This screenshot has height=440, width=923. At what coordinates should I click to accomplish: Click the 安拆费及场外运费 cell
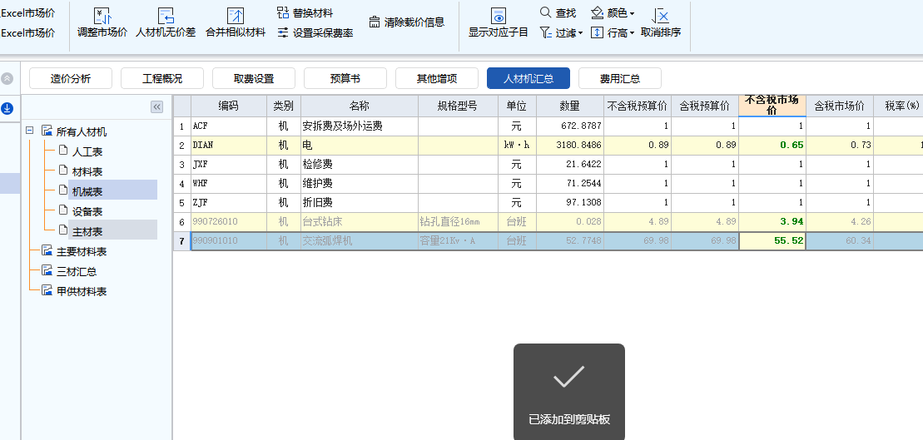click(360, 126)
